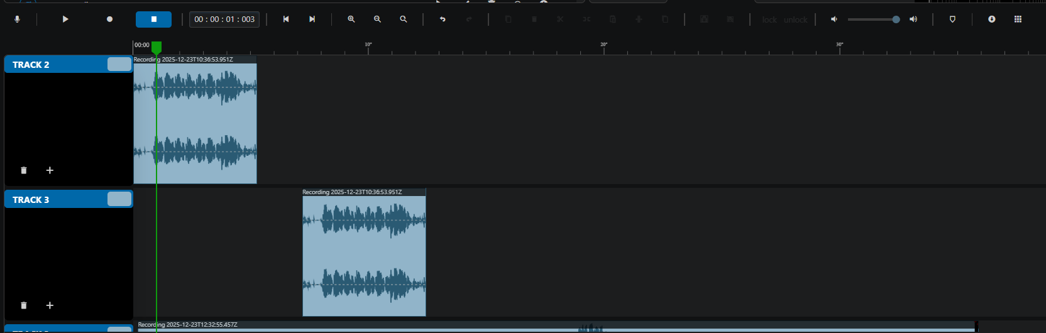Toggle the switch on TRACK 2 header

click(x=119, y=64)
